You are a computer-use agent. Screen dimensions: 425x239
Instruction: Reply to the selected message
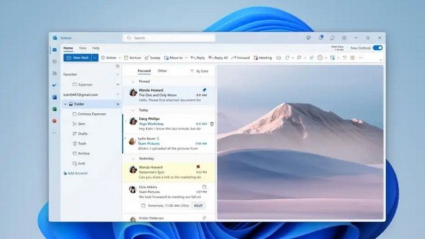pos(198,58)
